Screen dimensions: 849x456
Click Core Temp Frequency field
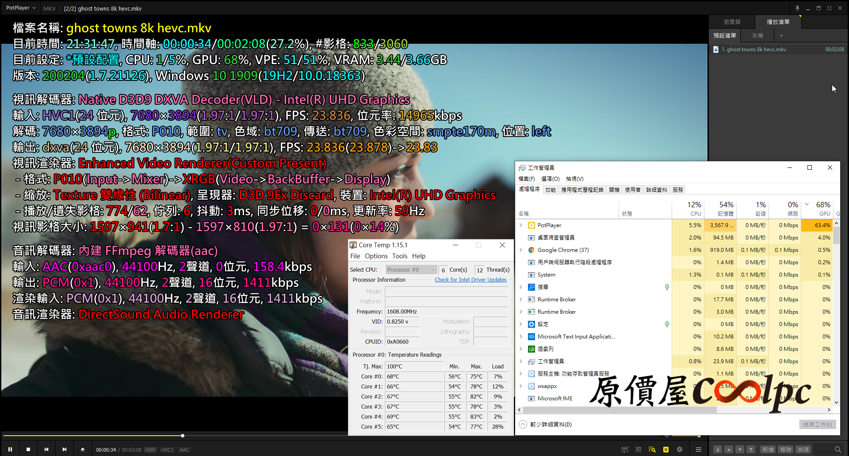point(447,312)
